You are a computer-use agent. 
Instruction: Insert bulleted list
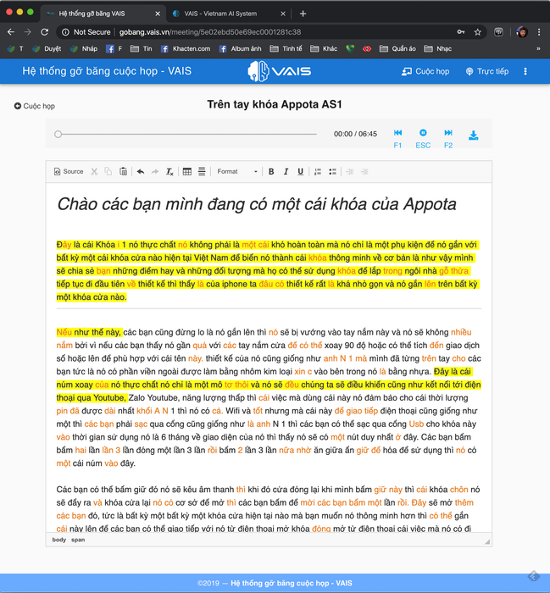(x=332, y=172)
